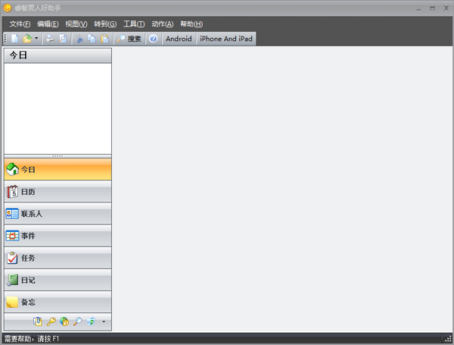The width and height of the screenshot is (454, 345).
Task: Select the 联系人 contacts section
Action: pos(58,214)
